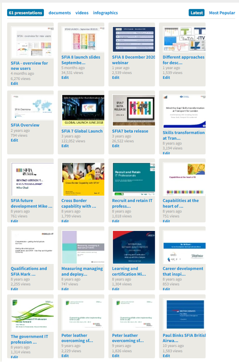
Task: Click title SFIA - overview for new users
Action: 29,66
